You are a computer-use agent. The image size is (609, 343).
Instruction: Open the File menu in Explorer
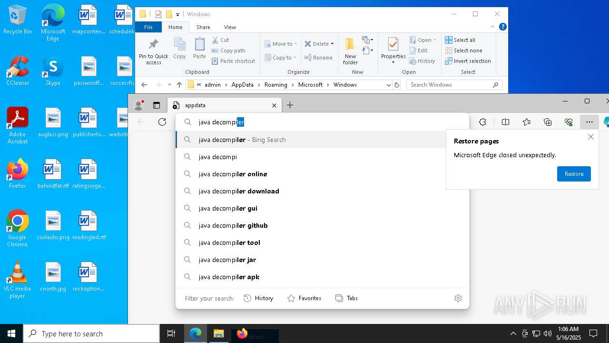(x=148, y=27)
